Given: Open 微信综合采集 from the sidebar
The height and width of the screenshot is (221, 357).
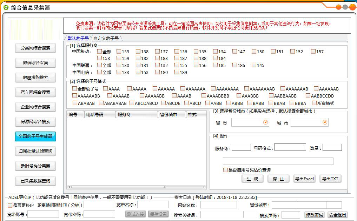Looking at the screenshot, I should coord(35,63).
